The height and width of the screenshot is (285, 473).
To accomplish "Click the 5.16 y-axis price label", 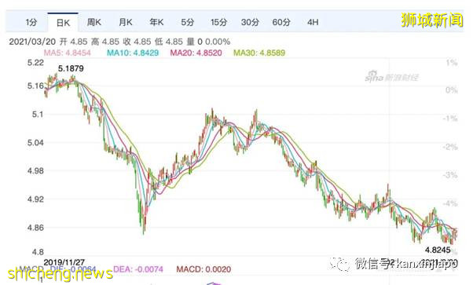I will [35, 86].
